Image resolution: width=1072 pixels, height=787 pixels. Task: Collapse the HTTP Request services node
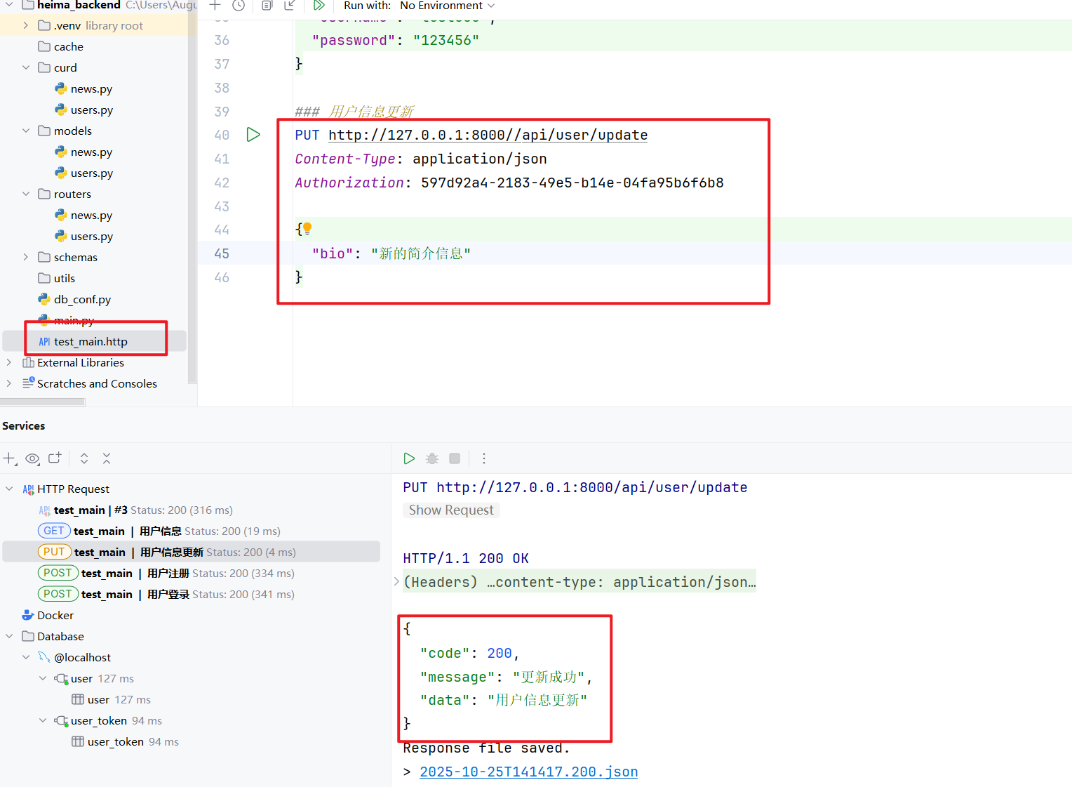tap(9, 489)
